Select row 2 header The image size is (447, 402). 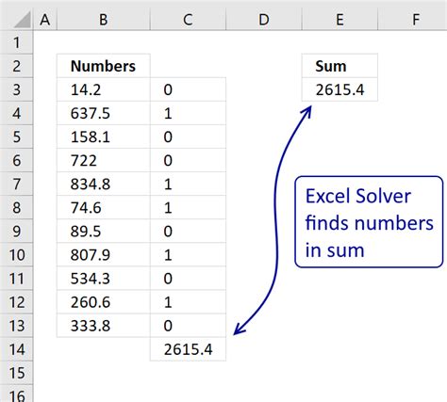[16, 66]
